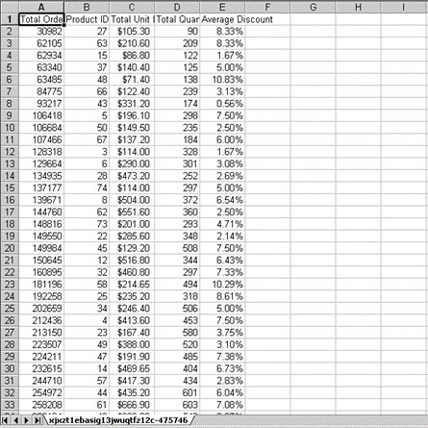Select cell with 10.83% discount
428x428 pixels.
(222, 80)
